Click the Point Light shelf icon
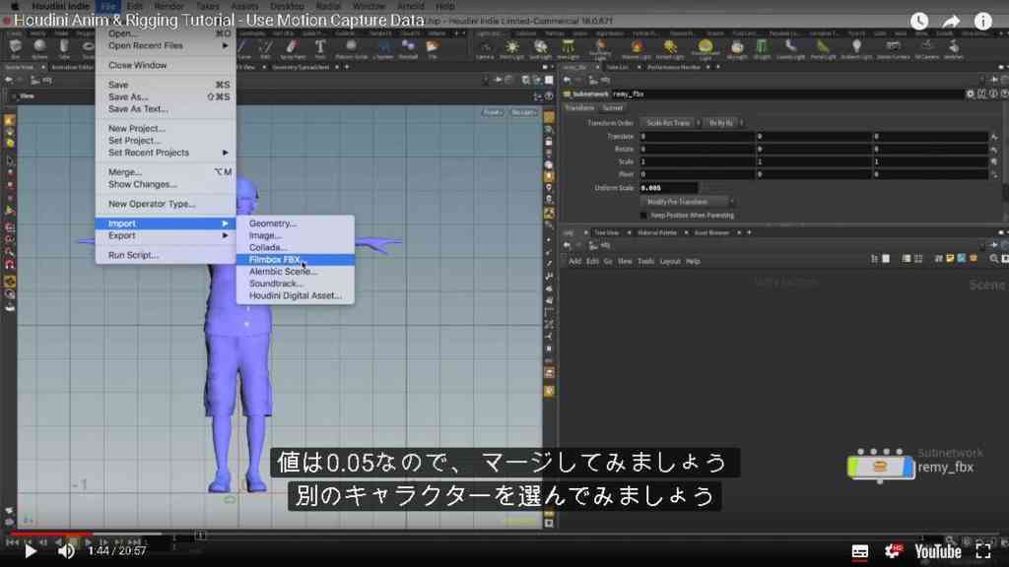The image size is (1009, 567). (x=511, y=48)
